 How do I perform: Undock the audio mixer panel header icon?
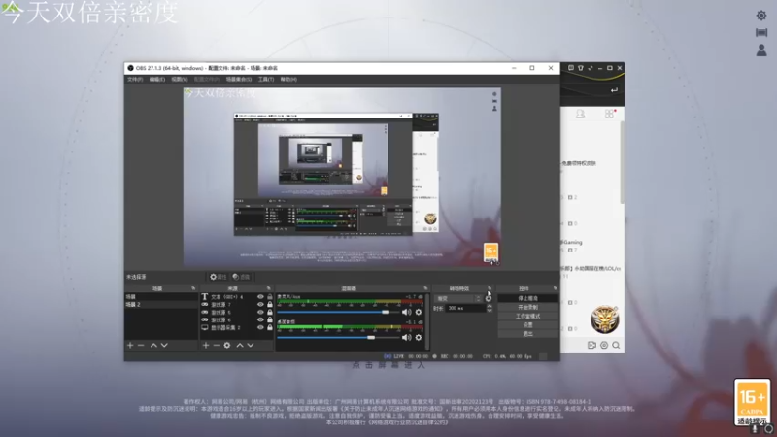pyautogui.click(x=425, y=288)
